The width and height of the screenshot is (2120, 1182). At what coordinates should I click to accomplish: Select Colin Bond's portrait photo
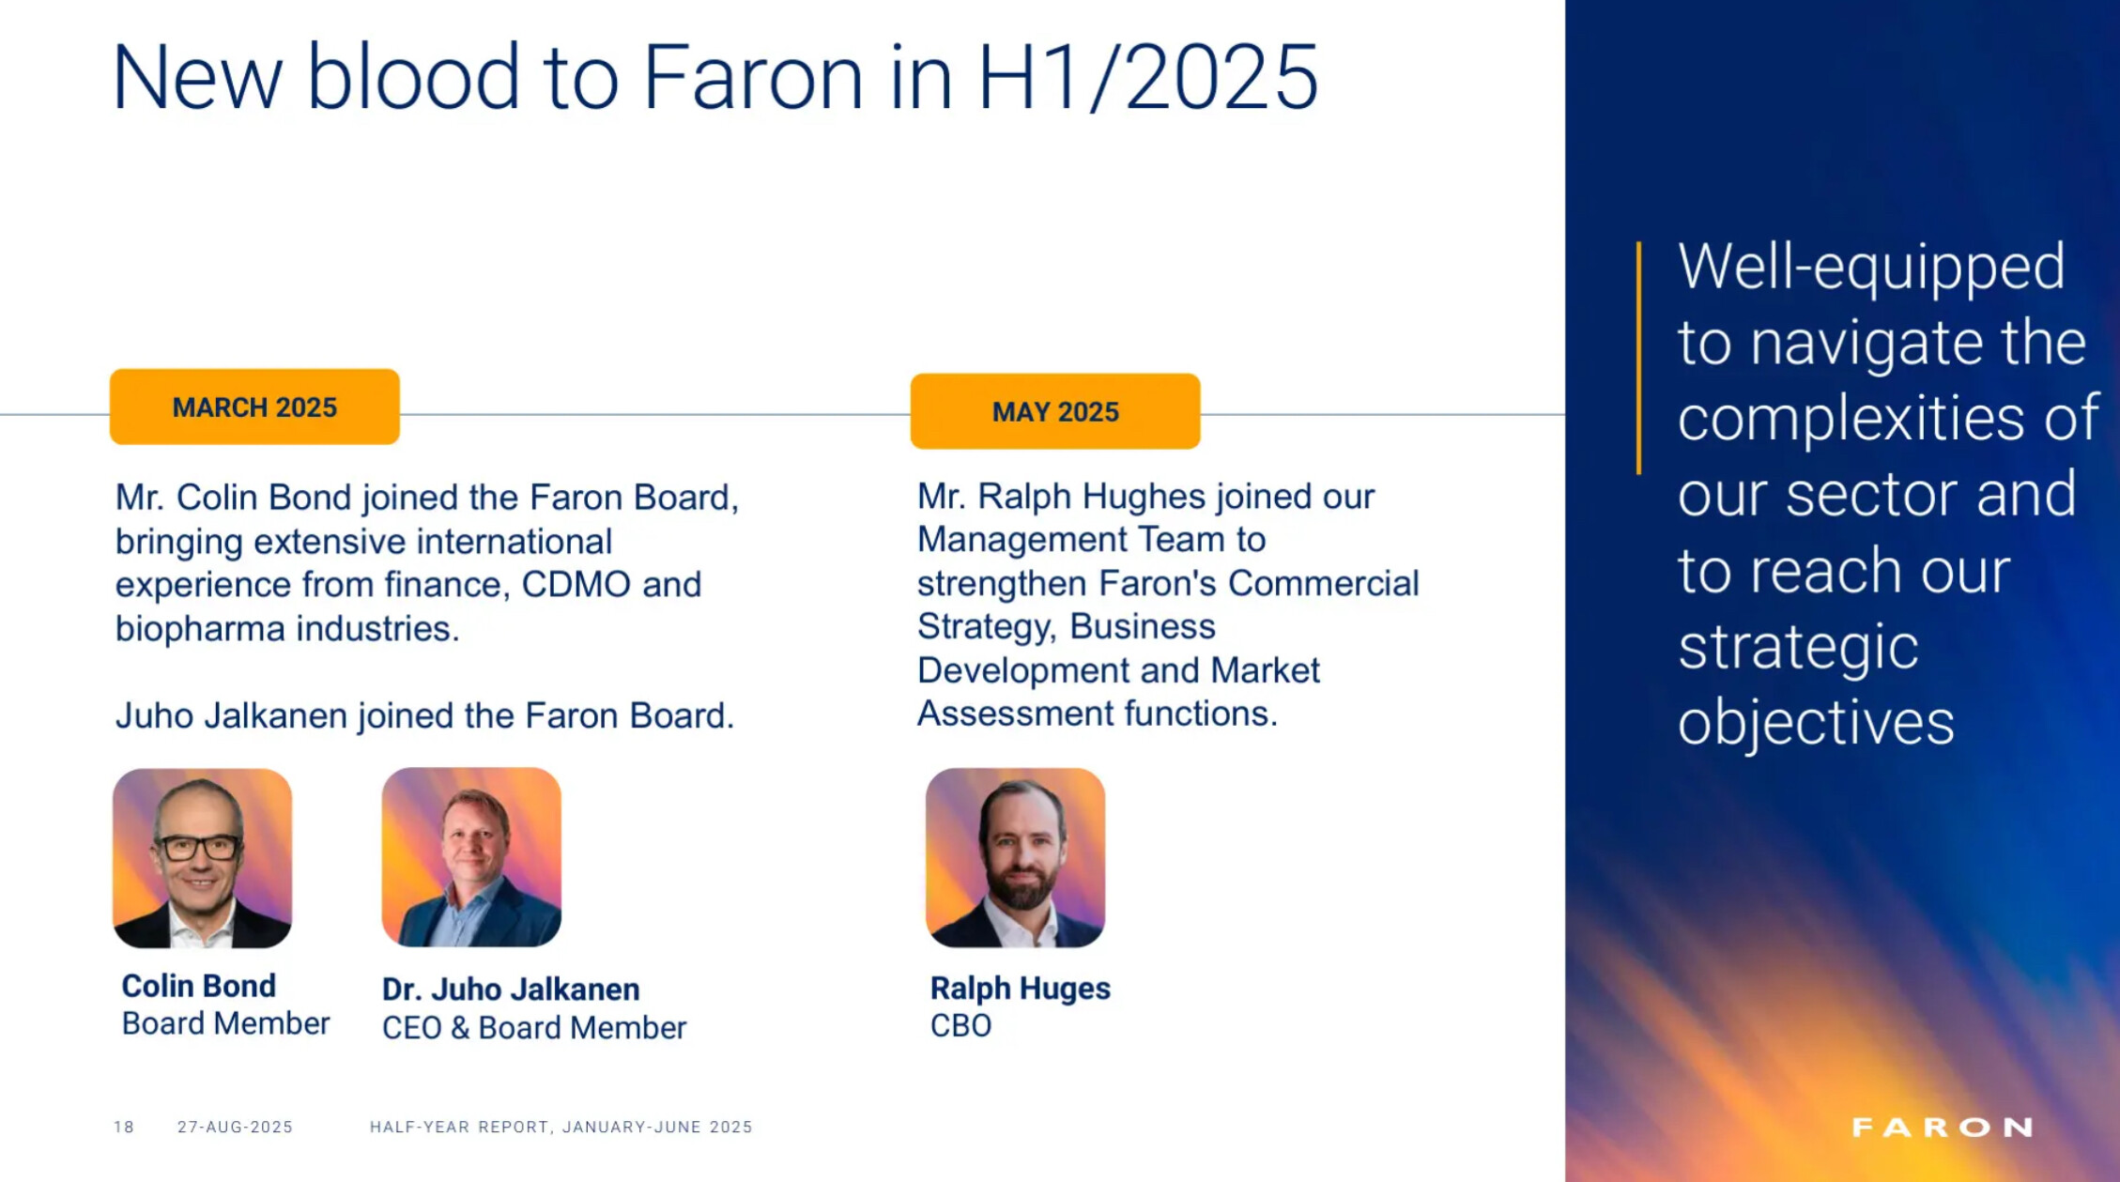[202, 858]
